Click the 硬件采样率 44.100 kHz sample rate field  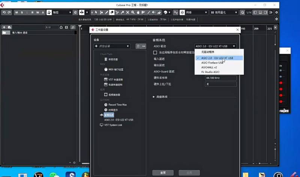pos(220,78)
